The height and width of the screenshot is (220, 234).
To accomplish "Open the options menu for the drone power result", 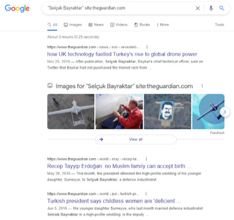I will point(147,47).
